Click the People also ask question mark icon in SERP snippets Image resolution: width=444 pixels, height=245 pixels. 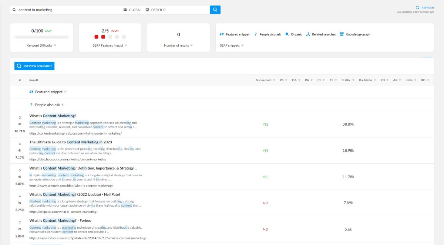255,34
